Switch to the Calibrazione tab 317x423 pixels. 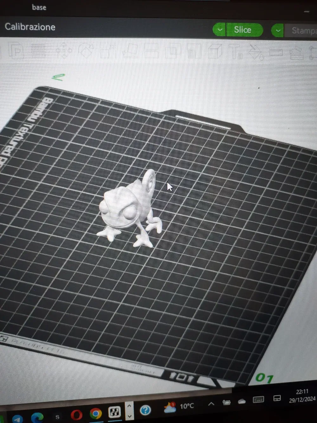point(30,27)
